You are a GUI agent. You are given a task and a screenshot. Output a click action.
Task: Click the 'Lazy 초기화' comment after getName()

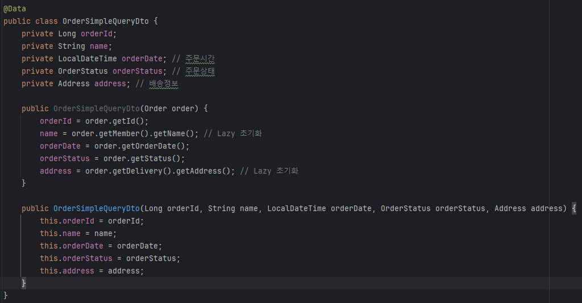tap(232, 133)
